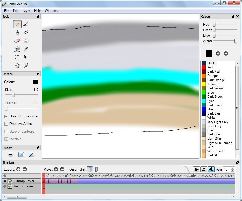
Task: Enable Preserve Alpha checkbox
Action: [x=6, y=124]
